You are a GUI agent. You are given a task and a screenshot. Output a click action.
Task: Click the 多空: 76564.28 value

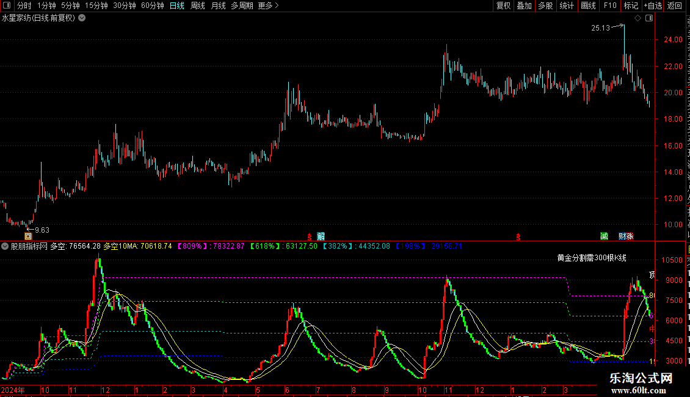tap(75, 247)
